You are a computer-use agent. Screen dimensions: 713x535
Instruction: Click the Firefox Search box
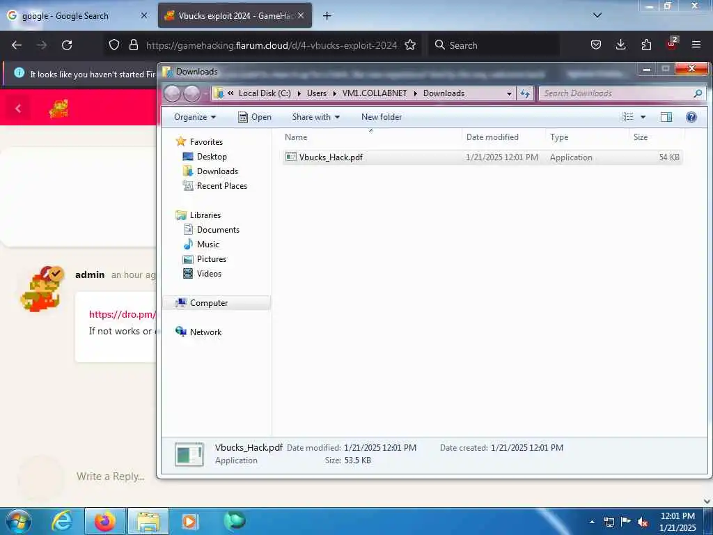pyautogui.click(x=494, y=45)
